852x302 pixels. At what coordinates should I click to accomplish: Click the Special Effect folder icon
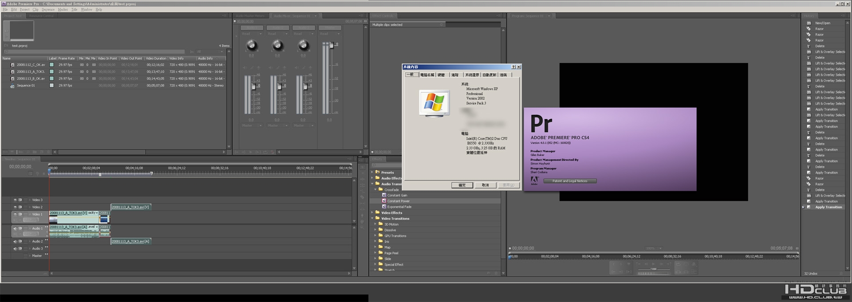click(381, 264)
